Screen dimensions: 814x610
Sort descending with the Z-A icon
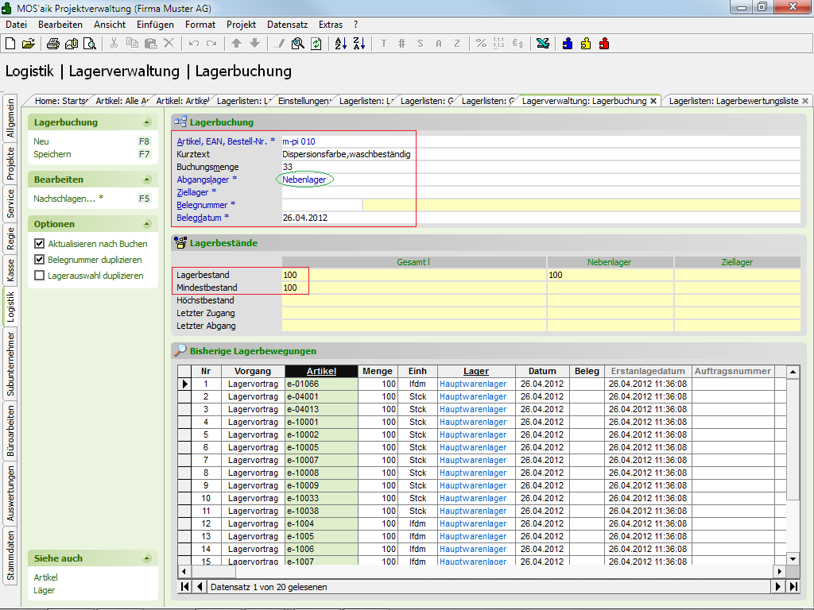point(358,44)
